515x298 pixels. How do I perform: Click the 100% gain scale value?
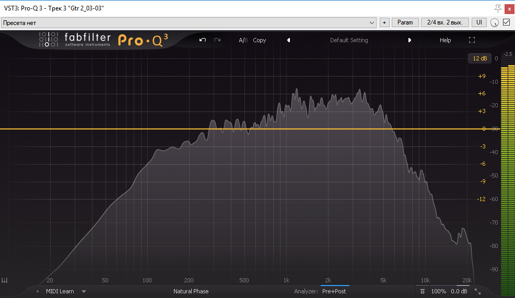coord(438,291)
